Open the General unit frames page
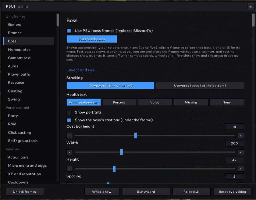The image size is (256, 200). tap(29, 24)
